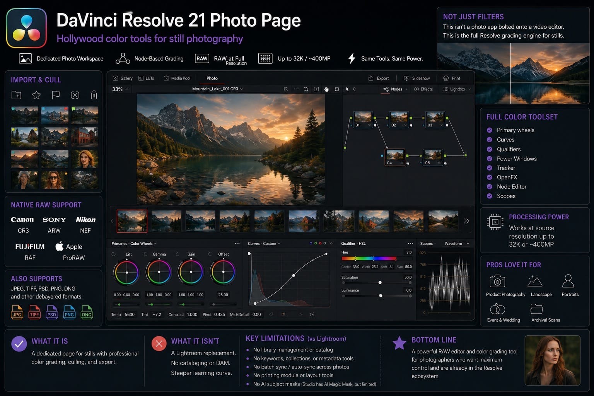The image size is (594, 396).
Task: Select node 03 in the node graph
Action: tap(435, 119)
